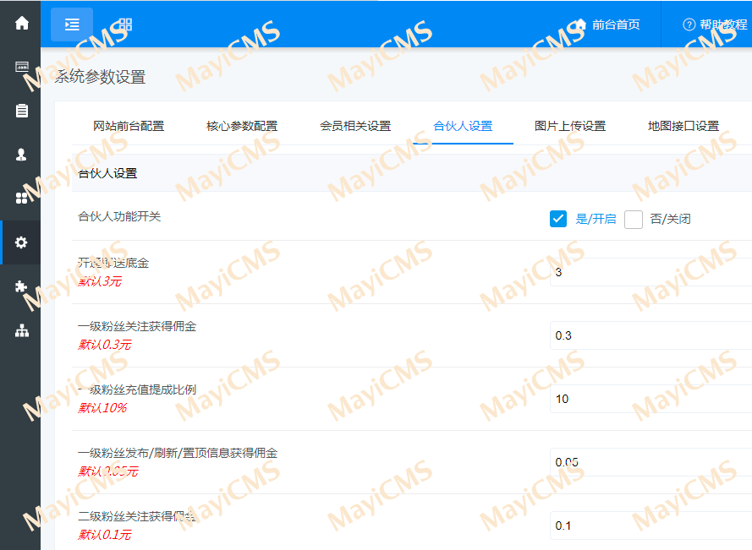Open the 核心参数配置 tab

click(242, 126)
